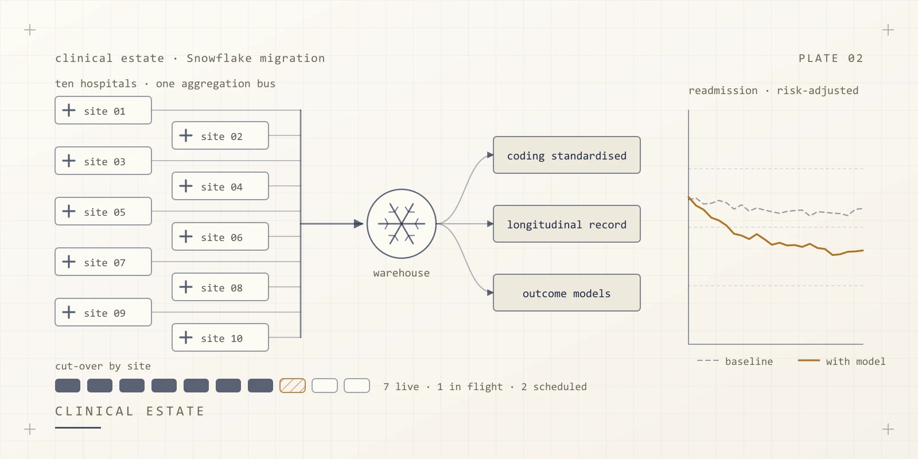918x459 pixels.
Task: Select the 'site 02' label
Action: pos(221,137)
